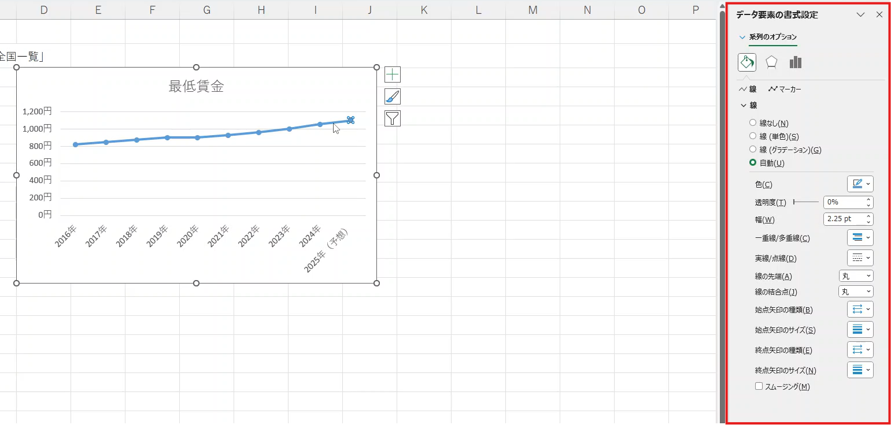Screen dimensions: 891x425
Task: Click the 最低賃金 chart title
Action: [196, 87]
